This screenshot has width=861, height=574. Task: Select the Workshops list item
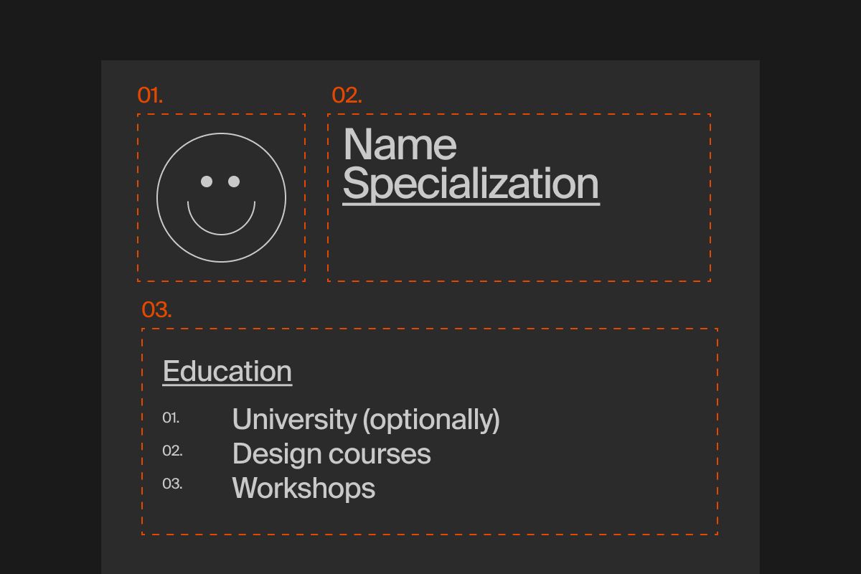click(x=304, y=488)
